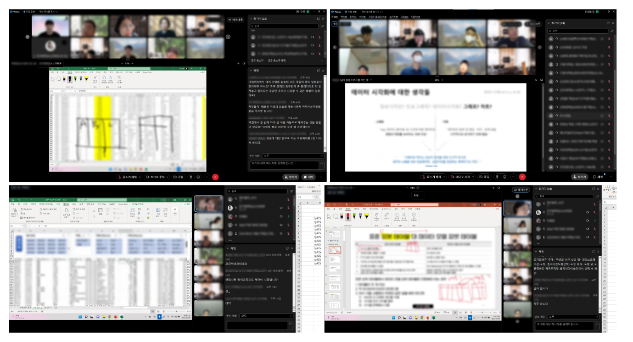Open 파일 menu in the data-visualization slide meeting
The image size is (633, 342).
point(334,16)
